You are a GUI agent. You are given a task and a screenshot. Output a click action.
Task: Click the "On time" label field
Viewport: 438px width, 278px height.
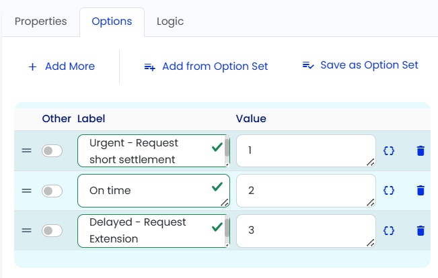153,191
